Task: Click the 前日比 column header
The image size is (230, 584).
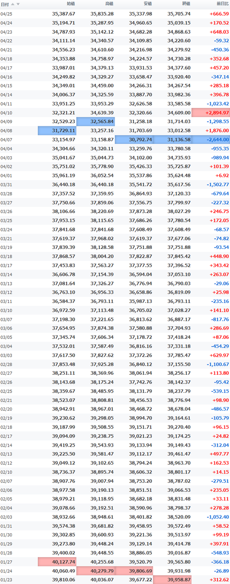Action: click(x=222, y=4)
